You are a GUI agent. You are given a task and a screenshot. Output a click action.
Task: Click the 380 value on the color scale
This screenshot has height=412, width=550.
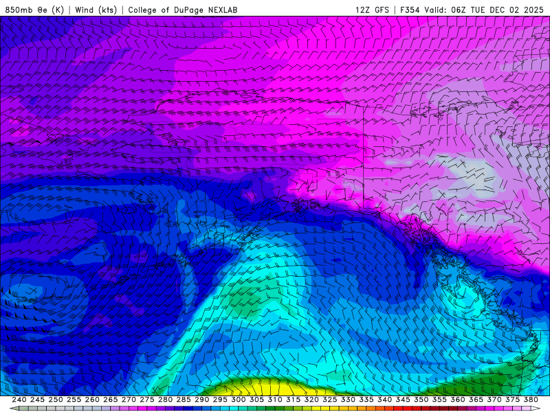coord(531,400)
